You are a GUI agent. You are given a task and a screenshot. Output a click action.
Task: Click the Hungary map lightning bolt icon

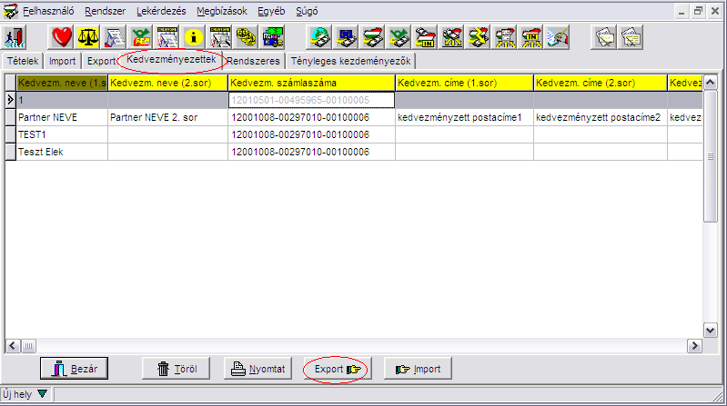tap(478, 37)
